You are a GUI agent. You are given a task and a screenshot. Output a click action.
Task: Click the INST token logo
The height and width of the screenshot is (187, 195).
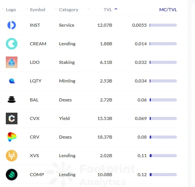(x=12, y=25)
